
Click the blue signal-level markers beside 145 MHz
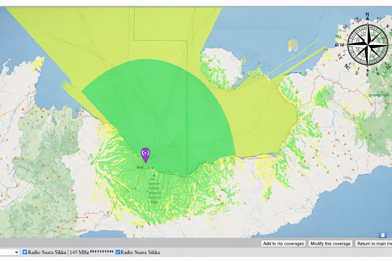click(102, 252)
